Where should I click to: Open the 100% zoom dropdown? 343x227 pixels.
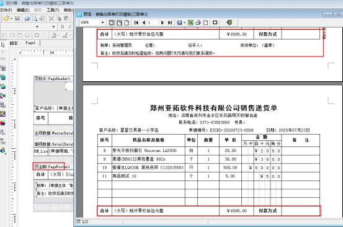click(x=102, y=22)
